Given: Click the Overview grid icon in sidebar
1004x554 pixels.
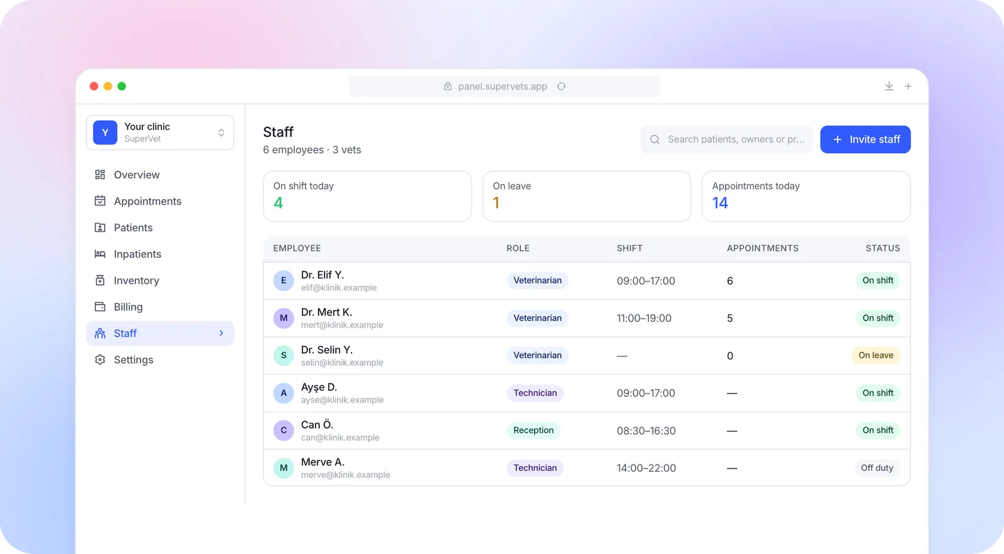Looking at the screenshot, I should click(100, 174).
